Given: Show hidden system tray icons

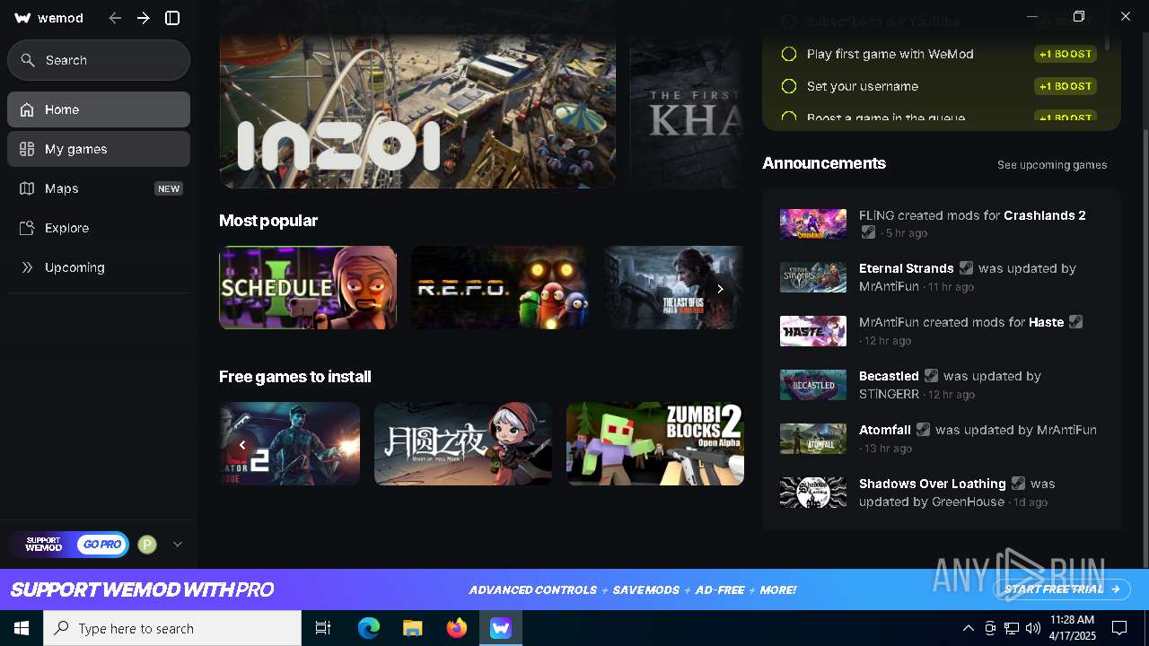Looking at the screenshot, I should click(x=969, y=628).
